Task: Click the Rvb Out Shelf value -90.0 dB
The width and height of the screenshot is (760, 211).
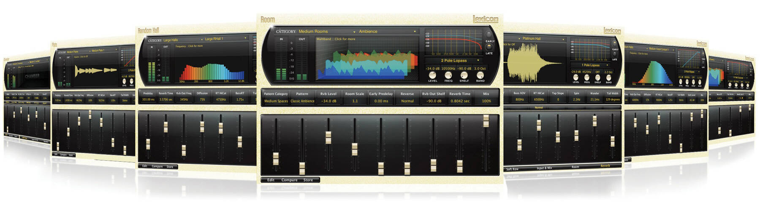Action: pos(434,101)
